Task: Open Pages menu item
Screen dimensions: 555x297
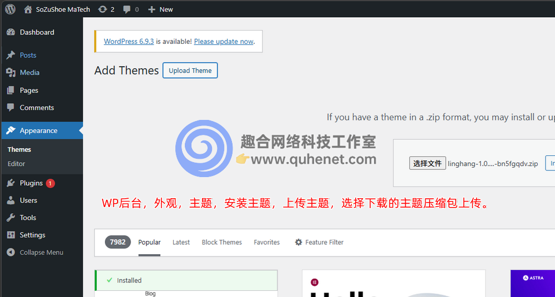Action: [42, 90]
